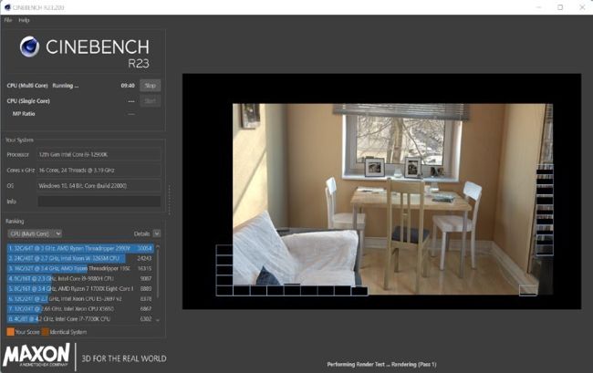Viewport: 593px width, 373px height.
Task: Click the Cinebench logo sphere icon
Action: click(29, 47)
